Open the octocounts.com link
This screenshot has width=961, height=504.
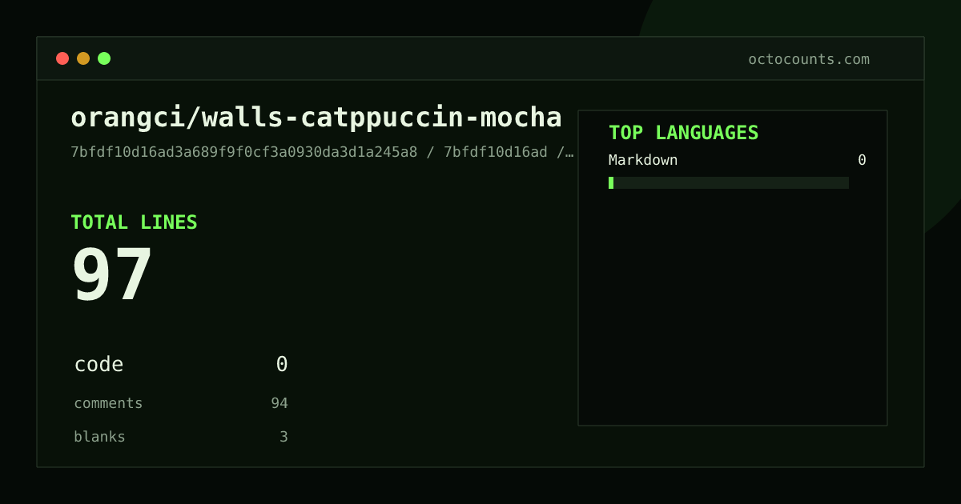tap(809, 59)
